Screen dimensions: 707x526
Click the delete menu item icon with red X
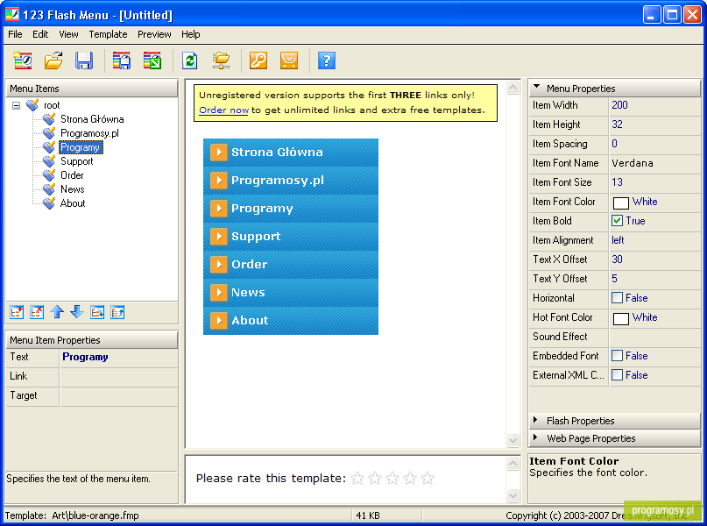37,312
